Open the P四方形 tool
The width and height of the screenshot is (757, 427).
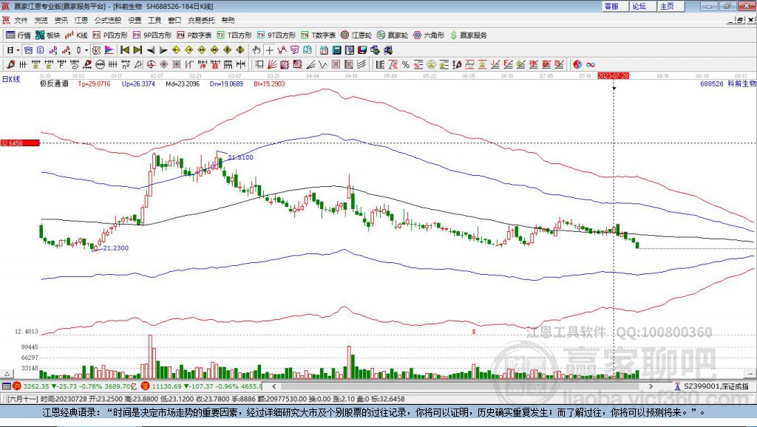110,35
